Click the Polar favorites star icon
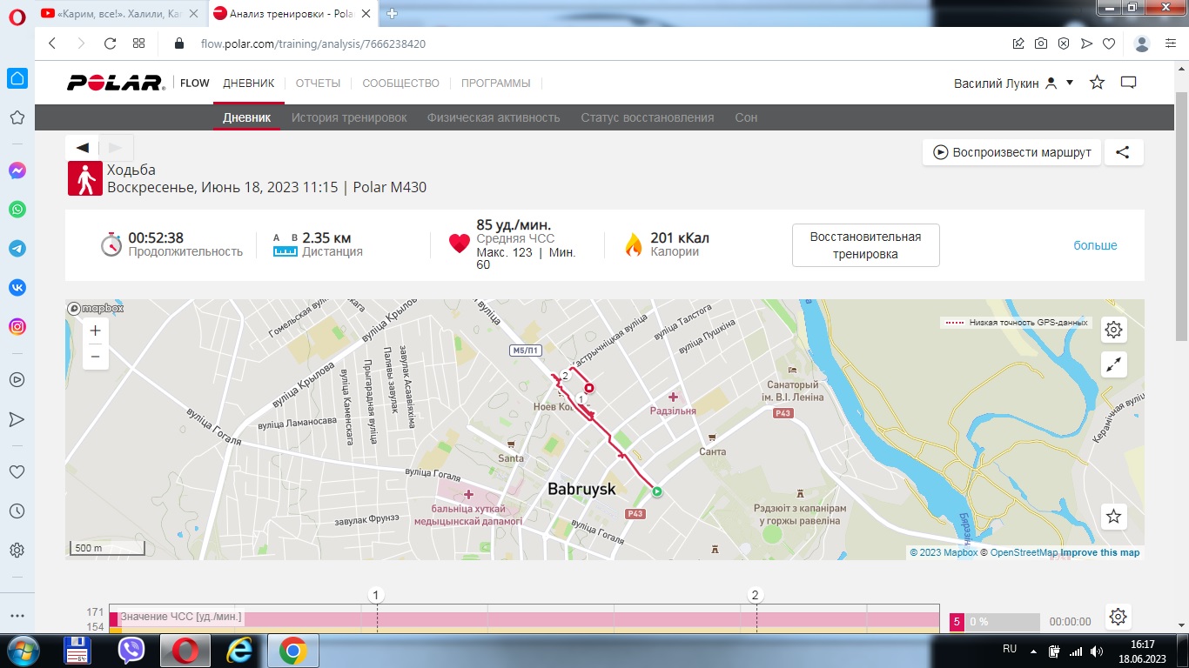1189x668 pixels. [x=1098, y=83]
